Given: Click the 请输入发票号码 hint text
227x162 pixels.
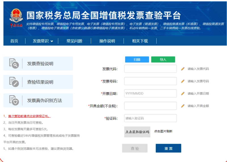Looking at the screenshot, I should pyautogui.click(x=198, y=81).
